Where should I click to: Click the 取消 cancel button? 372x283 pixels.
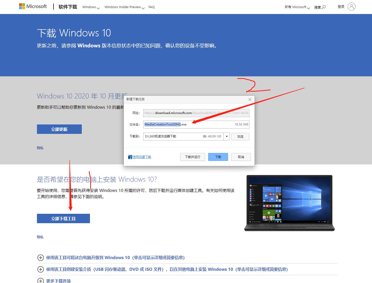click(x=241, y=157)
